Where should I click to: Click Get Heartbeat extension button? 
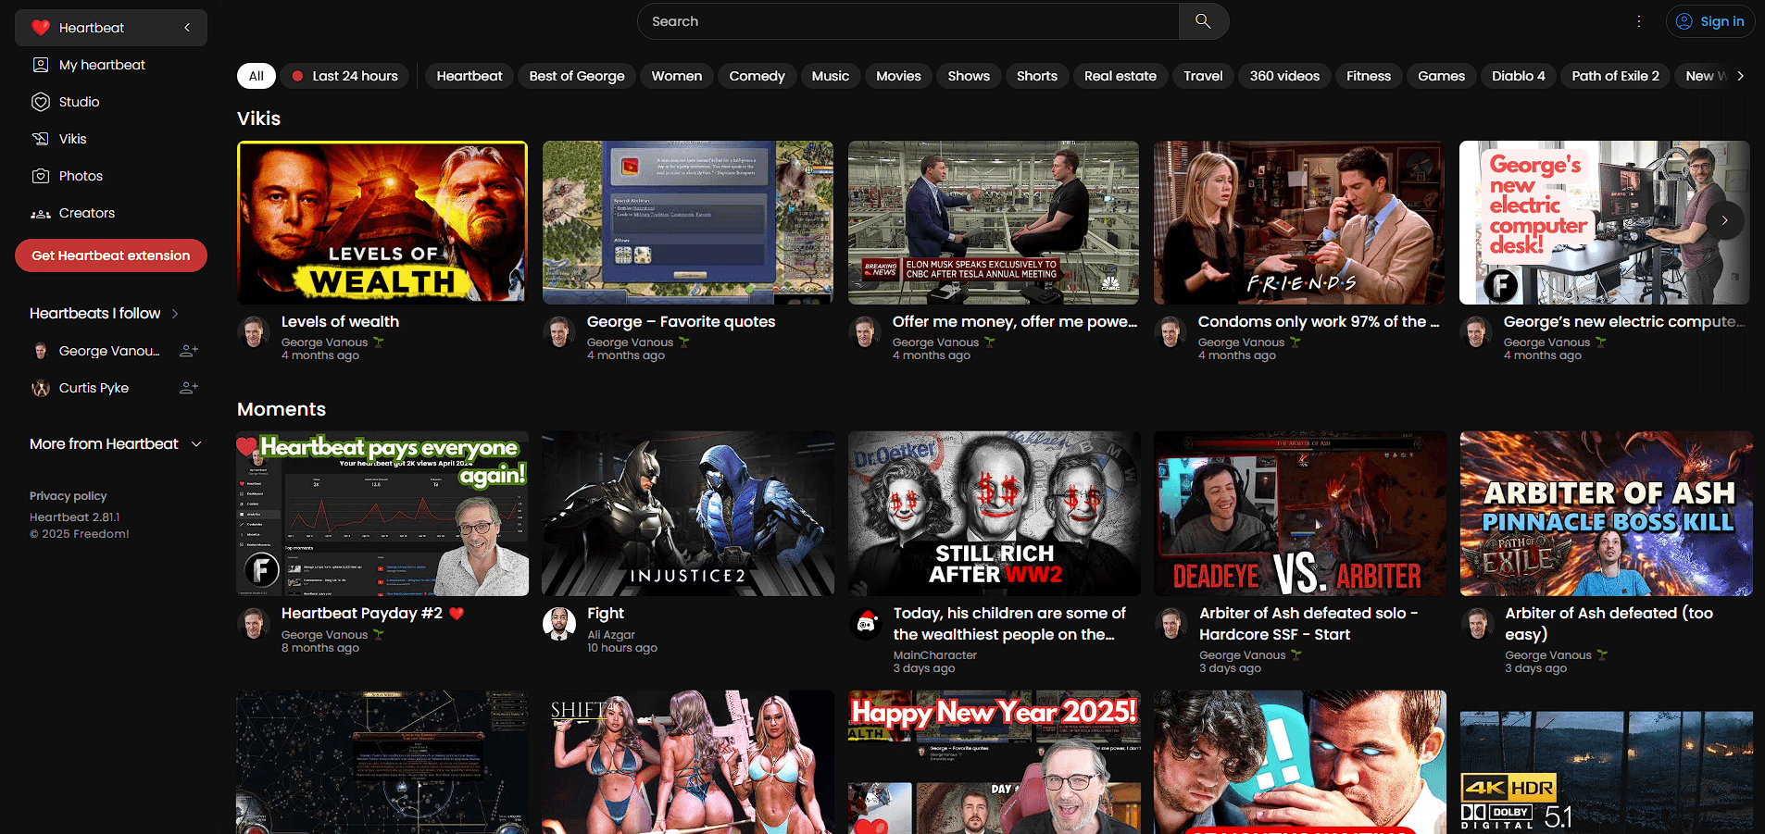[x=111, y=255]
